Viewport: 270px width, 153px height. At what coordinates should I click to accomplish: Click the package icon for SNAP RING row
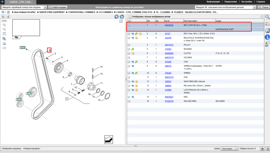[136, 81]
